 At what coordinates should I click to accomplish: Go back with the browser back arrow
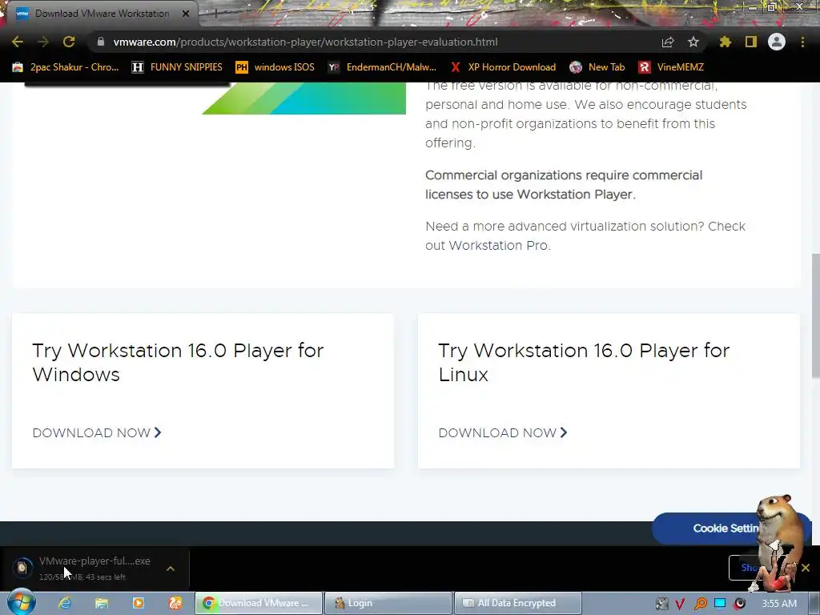[x=18, y=42]
